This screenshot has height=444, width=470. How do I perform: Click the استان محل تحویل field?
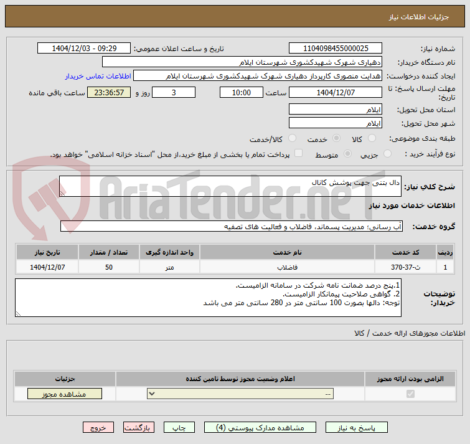[336, 110]
